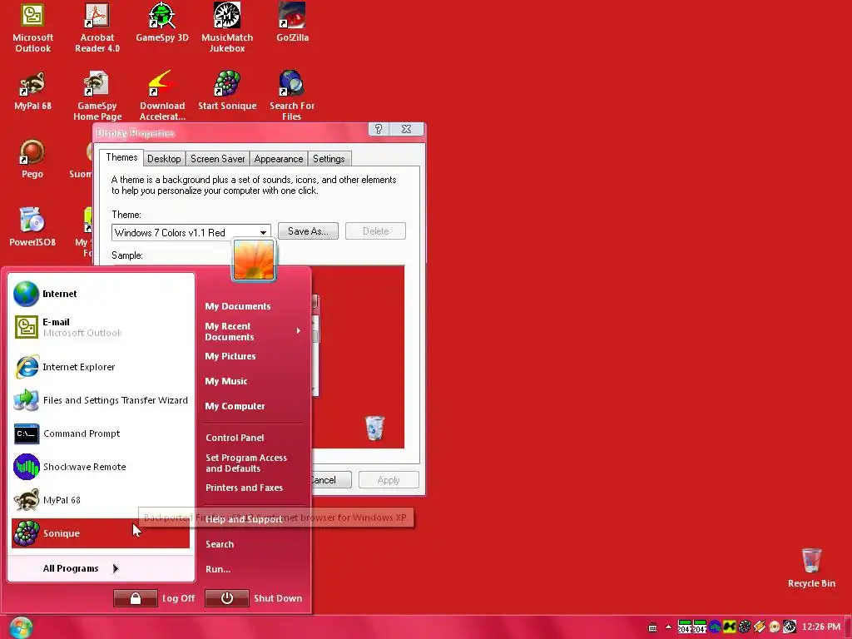
Task: Select the highlighted Sonique Start menu entry
Action: pos(101,533)
